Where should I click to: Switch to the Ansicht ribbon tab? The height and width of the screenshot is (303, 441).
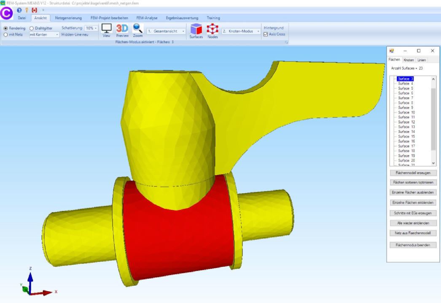click(40, 18)
